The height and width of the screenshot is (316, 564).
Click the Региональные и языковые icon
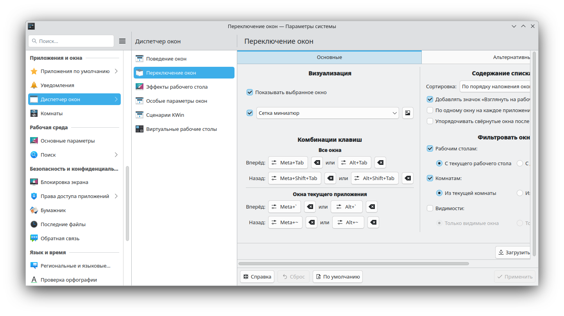point(34,266)
